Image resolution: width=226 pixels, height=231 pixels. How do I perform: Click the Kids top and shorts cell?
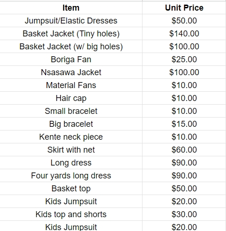point(71,214)
